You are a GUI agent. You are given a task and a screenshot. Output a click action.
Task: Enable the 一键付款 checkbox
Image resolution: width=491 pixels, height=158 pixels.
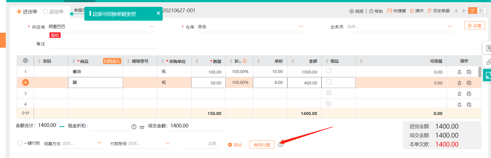20,143
